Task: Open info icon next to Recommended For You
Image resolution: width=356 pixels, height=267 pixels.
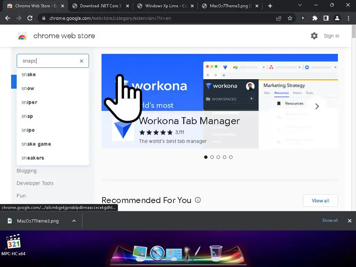Action: [x=198, y=200]
